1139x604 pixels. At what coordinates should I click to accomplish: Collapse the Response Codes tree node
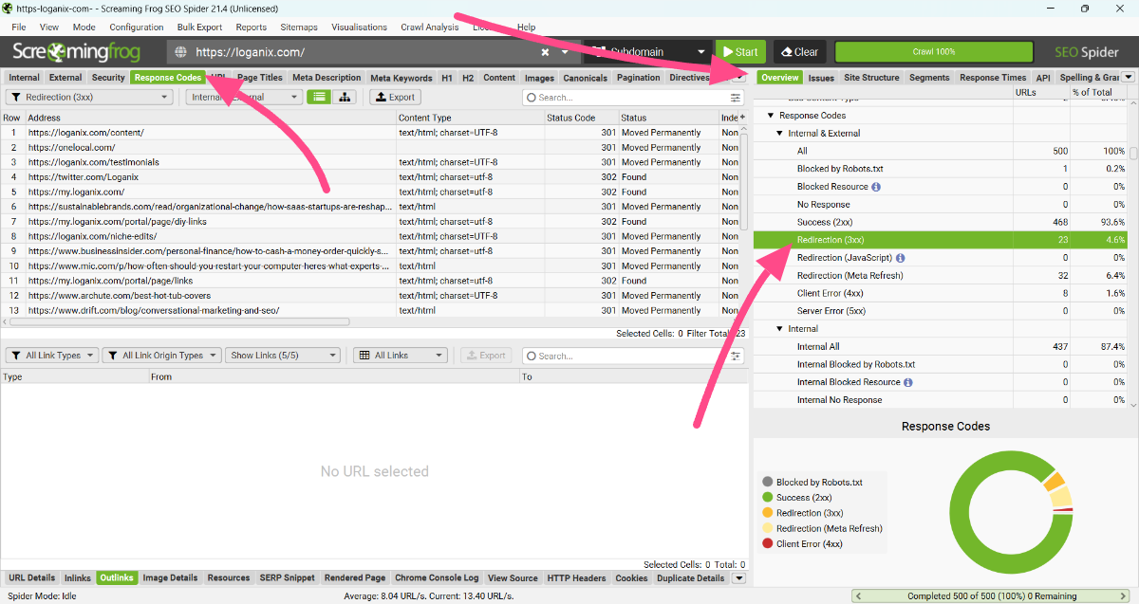[x=771, y=116]
